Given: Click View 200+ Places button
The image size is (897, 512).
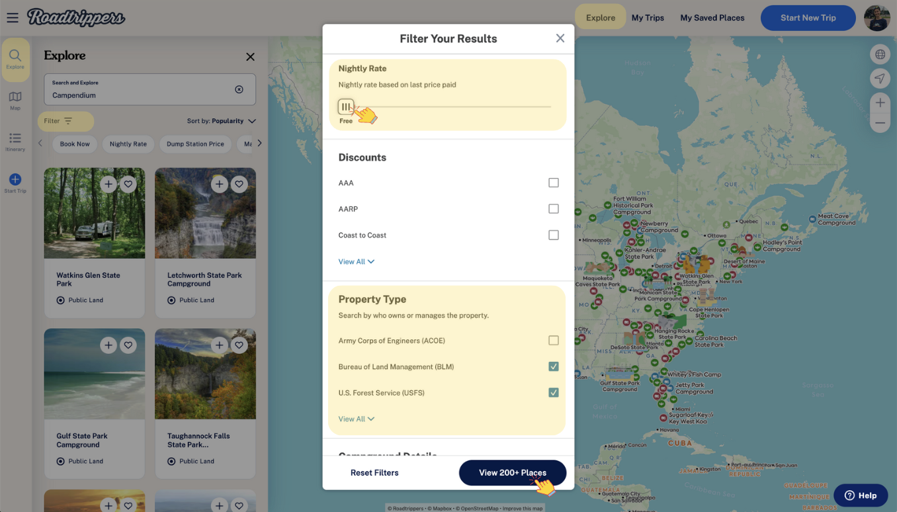Looking at the screenshot, I should coord(513,473).
